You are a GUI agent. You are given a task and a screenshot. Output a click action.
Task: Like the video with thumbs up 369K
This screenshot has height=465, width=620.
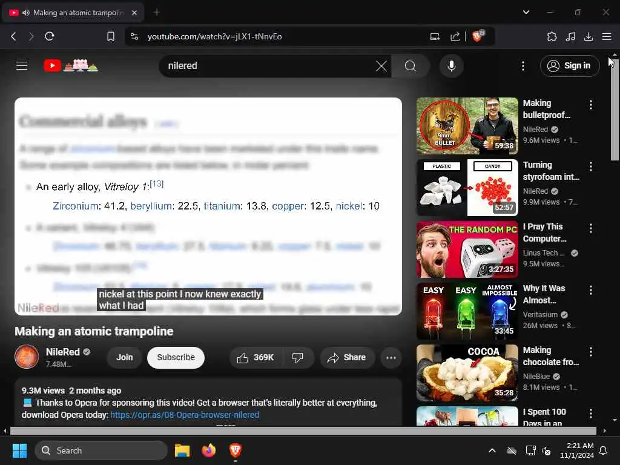[256, 357]
